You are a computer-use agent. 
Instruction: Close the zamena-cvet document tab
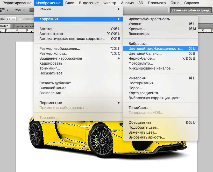(x=13, y=26)
